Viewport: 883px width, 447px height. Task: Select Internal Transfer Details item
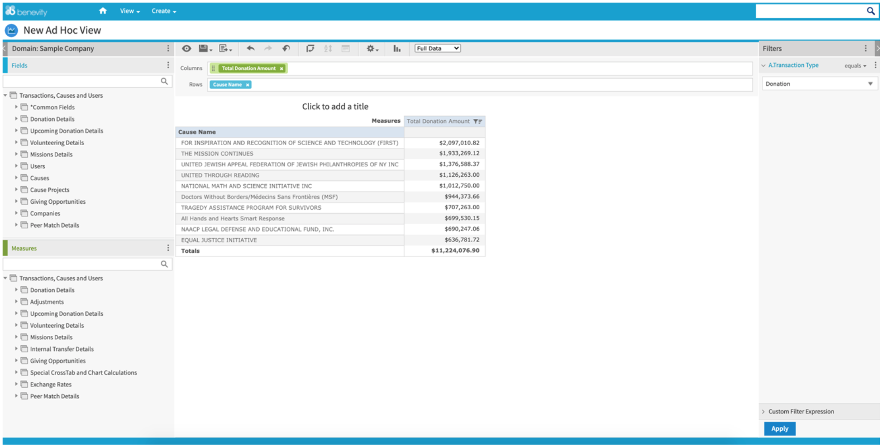[62, 349]
